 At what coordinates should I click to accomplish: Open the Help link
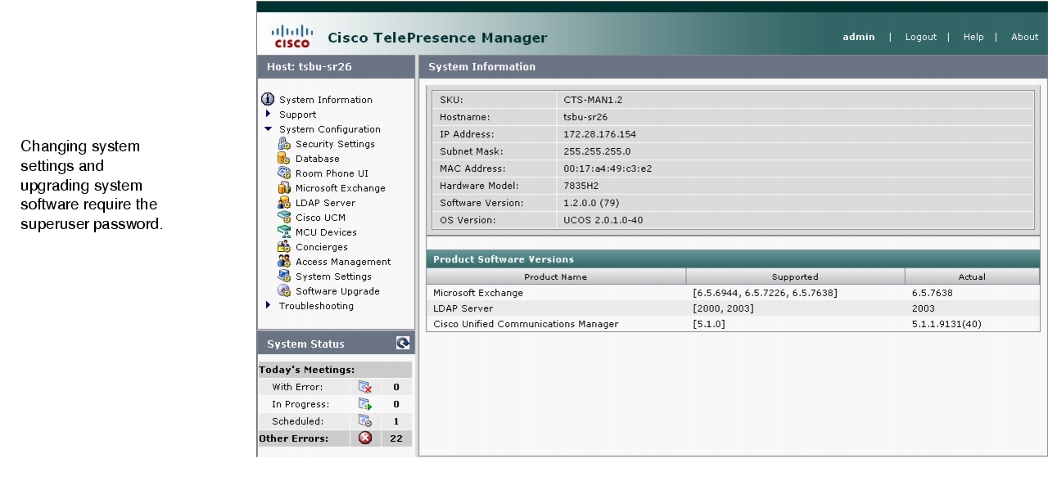(x=973, y=37)
